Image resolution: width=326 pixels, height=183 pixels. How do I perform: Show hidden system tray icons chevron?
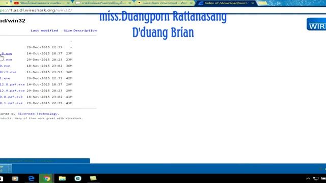pos(308,178)
